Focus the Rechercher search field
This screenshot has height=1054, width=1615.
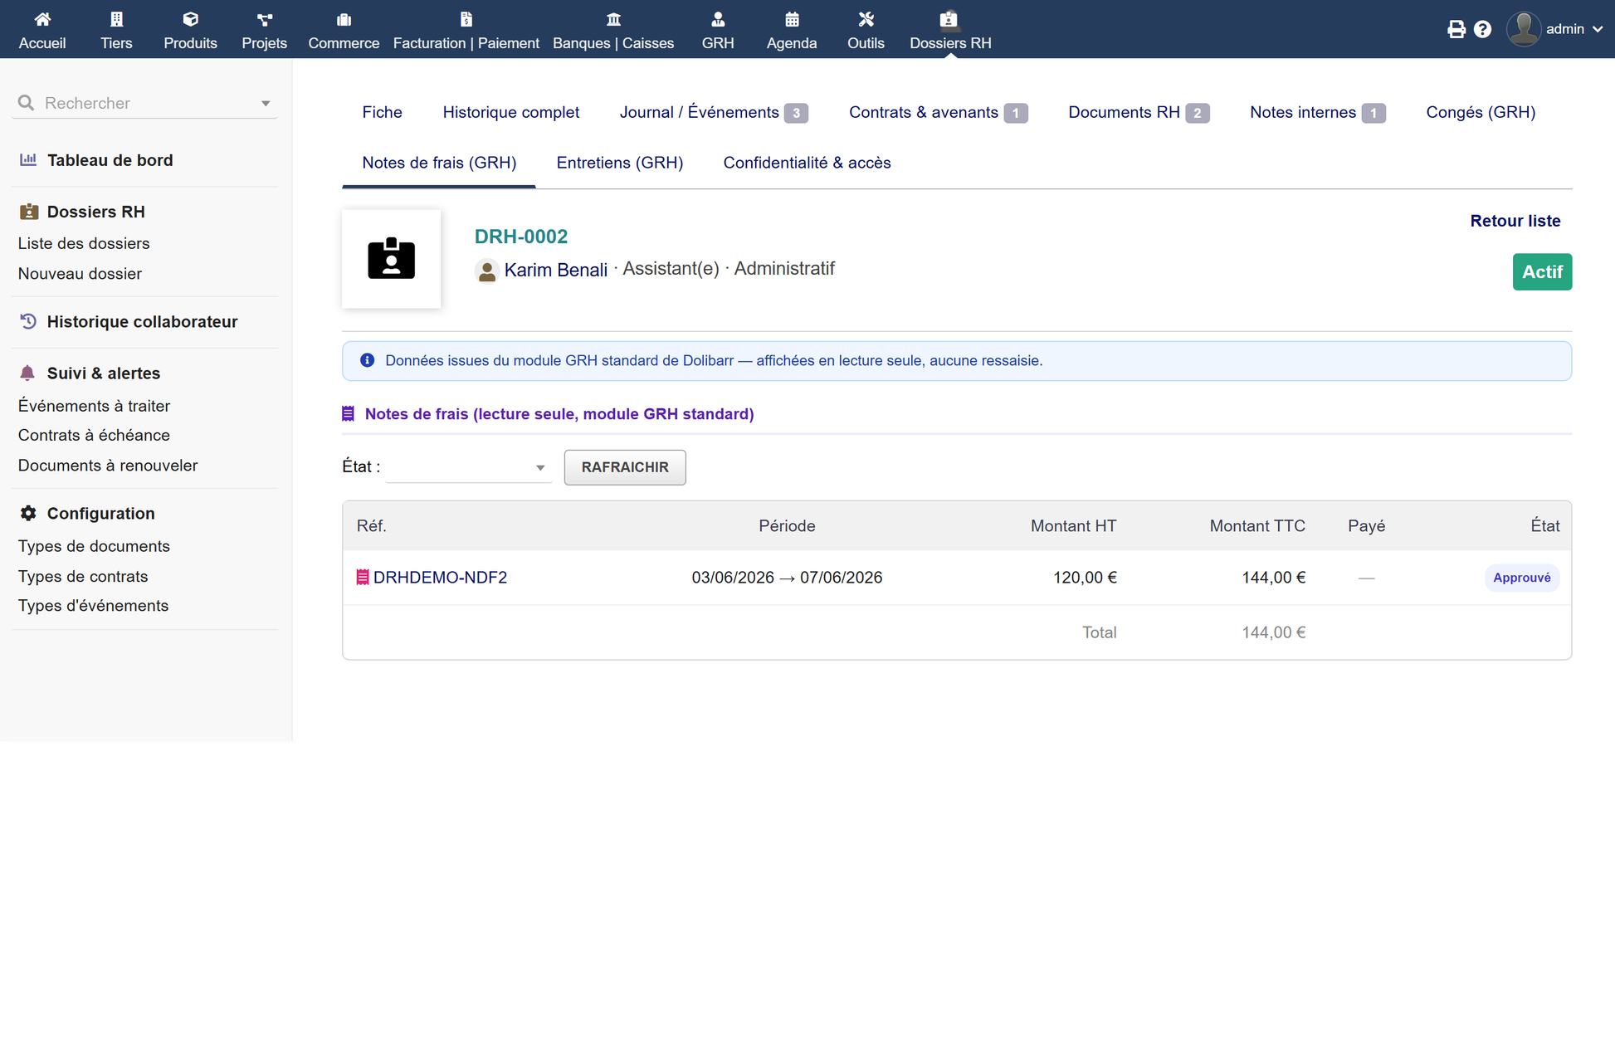coord(145,103)
